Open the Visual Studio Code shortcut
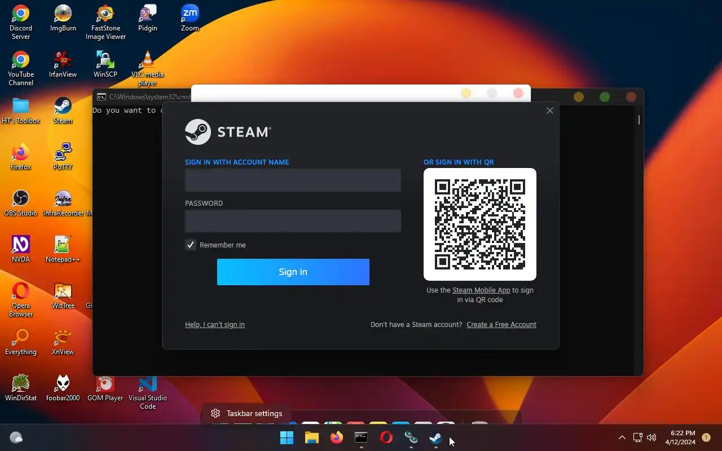The width and height of the screenshot is (722, 451). (x=147, y=392)
